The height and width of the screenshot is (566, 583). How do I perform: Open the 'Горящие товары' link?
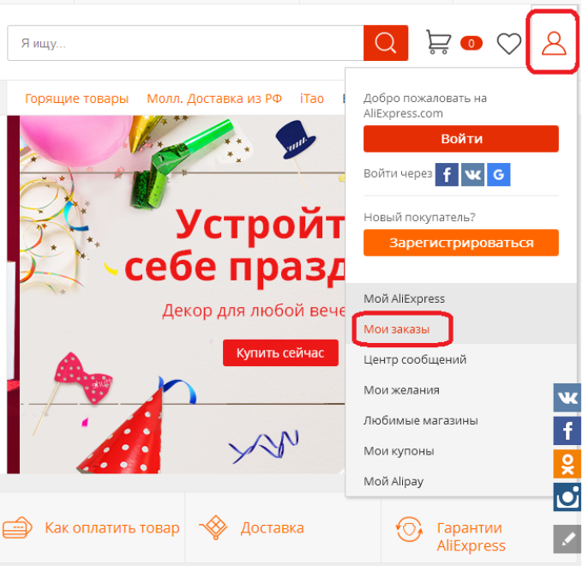[76, 99]
